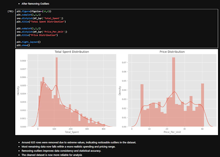Click the plt.show() code line
The width and height of the screenshot is (220, 157).
click(x=23, y=45)
